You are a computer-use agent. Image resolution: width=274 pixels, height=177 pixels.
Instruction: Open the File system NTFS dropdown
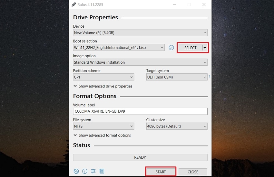click(x=103, y=126)
